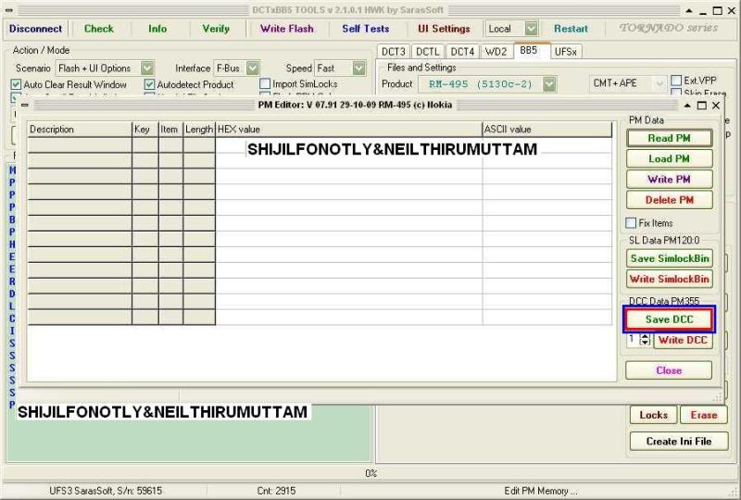741x500 pixels.
Task: Click Write SimlockBin button
Action: coord(669,279)
